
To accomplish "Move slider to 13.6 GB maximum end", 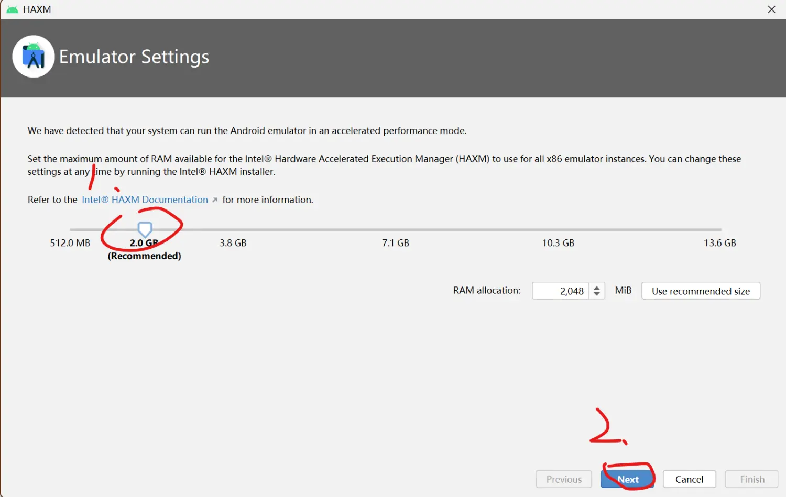I will (x=720, y=229).
